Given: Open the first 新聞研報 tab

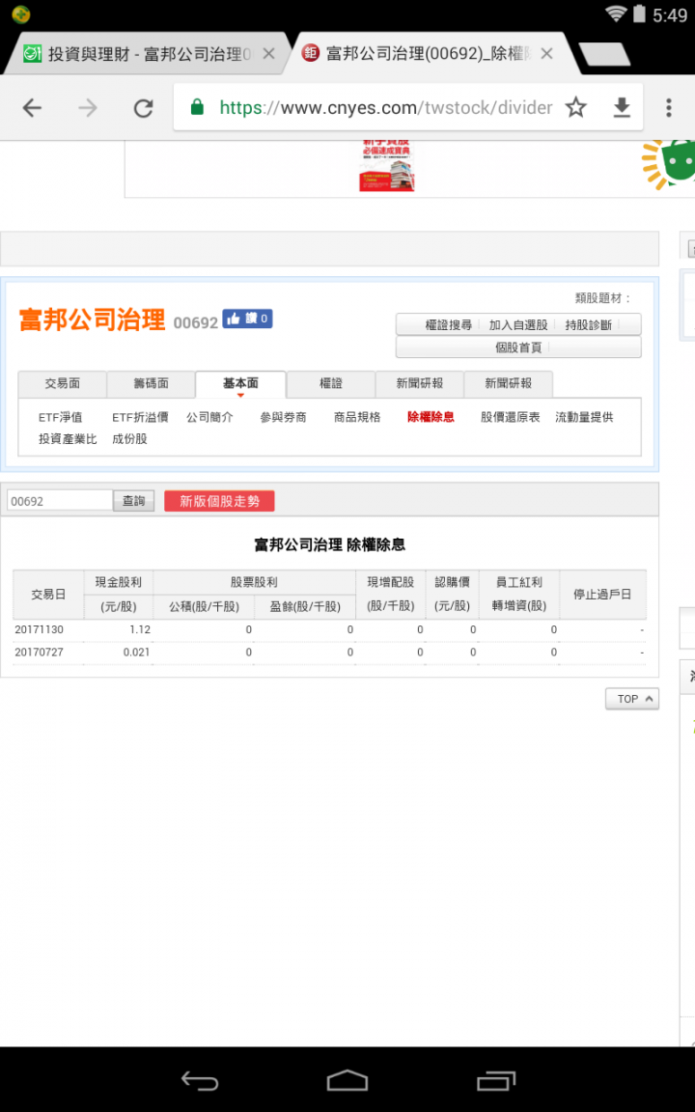Looking at the screenshot, I should [x=420, y=383].
